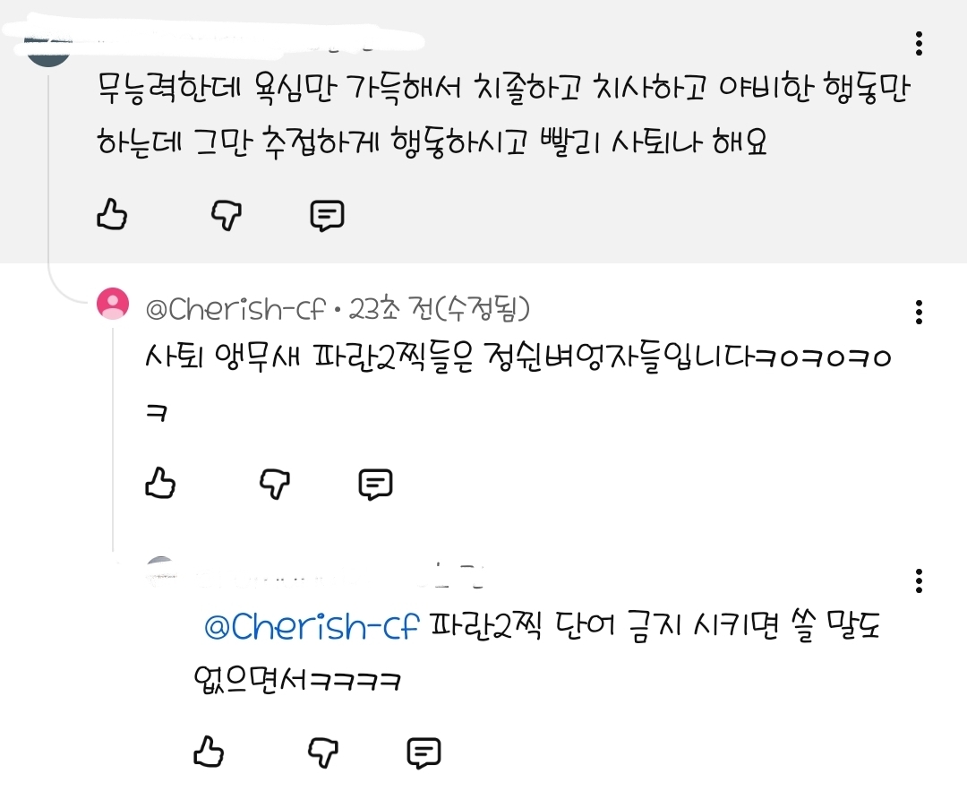Dislike the comment posted by @Cherish-cf

[275, 484]
